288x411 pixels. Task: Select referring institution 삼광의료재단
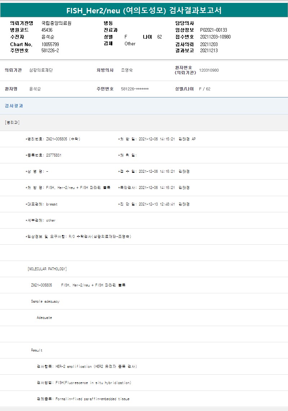41,71
